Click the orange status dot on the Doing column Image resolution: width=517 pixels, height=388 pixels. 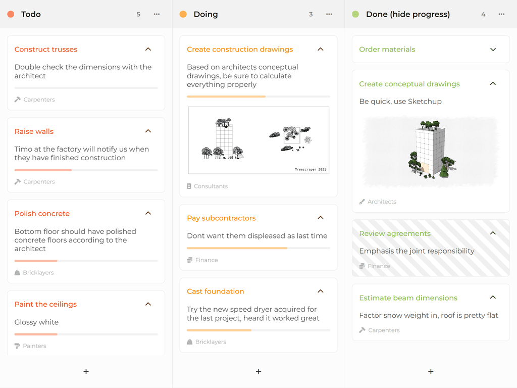tap(182, 14)
